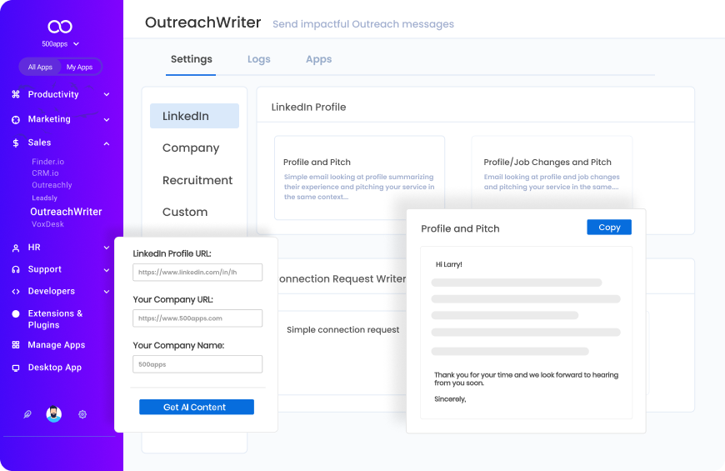
Task: Click the Support headset icon
Action: click(16, 270)
